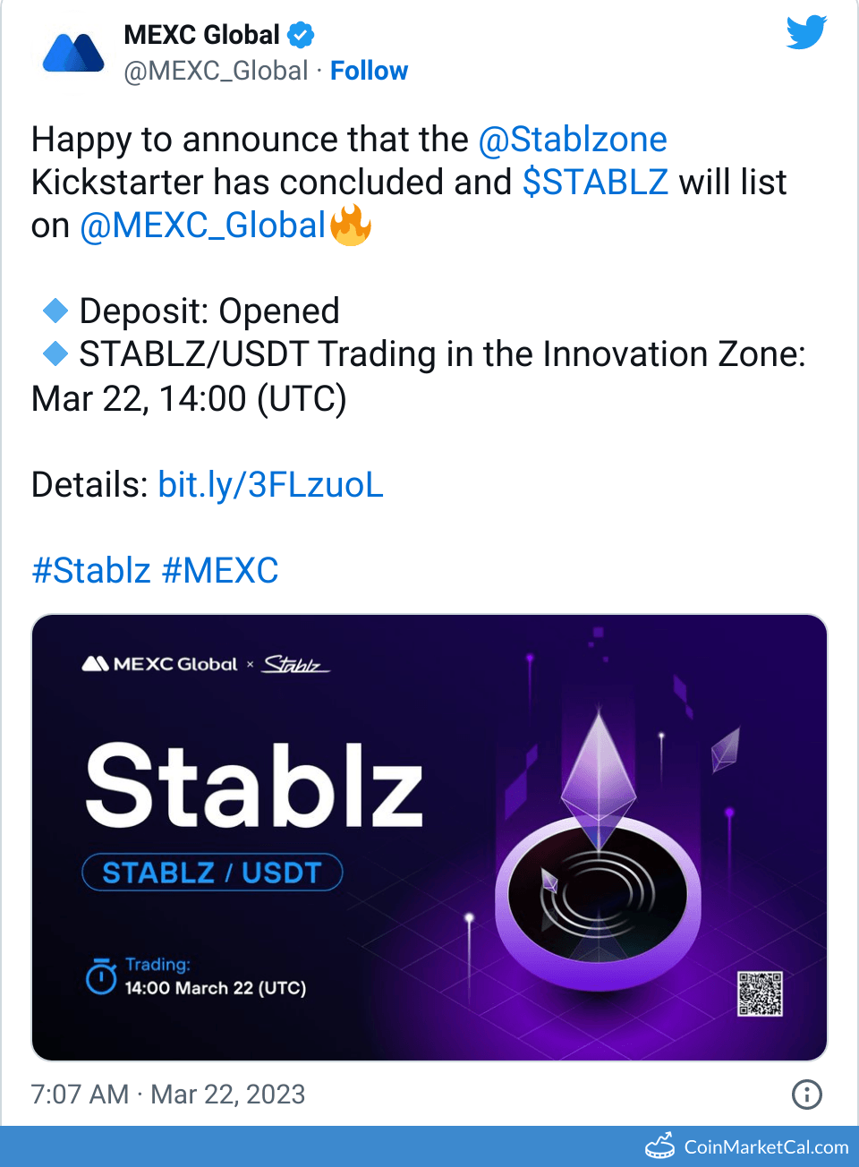The width and height of the screenshot is (859, 1167).
Task: Open the @Stablzone mention link
Action: pos(573,140)
